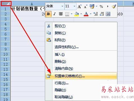Viewport: 134px width, 101px height.
Task: Click the scissors cut icon
Action: (x=48, y=26)
